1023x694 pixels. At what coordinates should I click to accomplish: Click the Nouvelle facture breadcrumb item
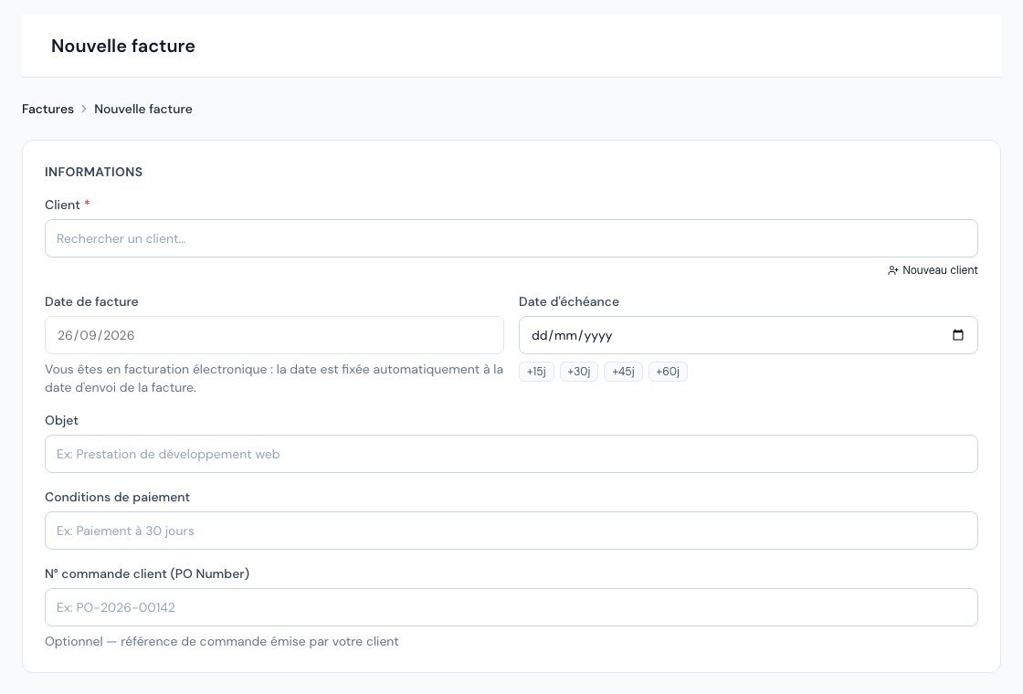142,109
